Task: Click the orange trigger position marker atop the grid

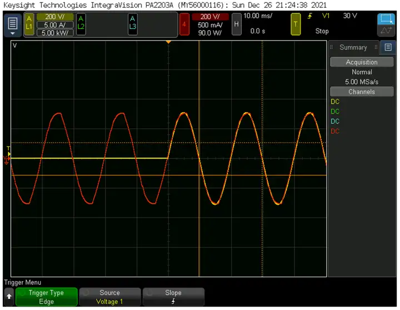Action: click(x=168, y=42)
